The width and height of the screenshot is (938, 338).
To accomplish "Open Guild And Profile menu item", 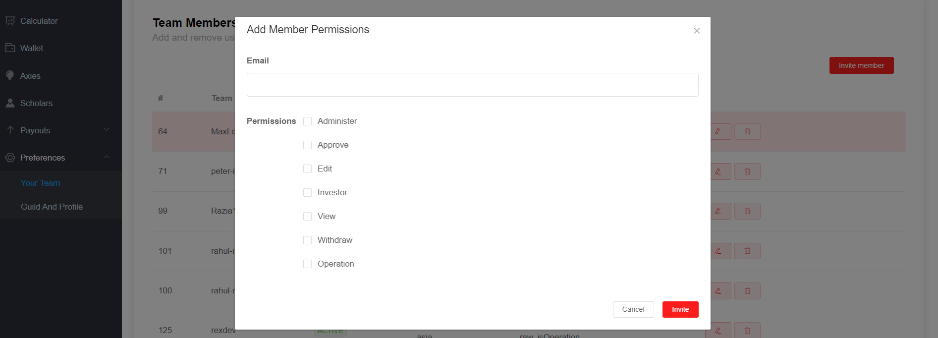I will click(52, 207).
